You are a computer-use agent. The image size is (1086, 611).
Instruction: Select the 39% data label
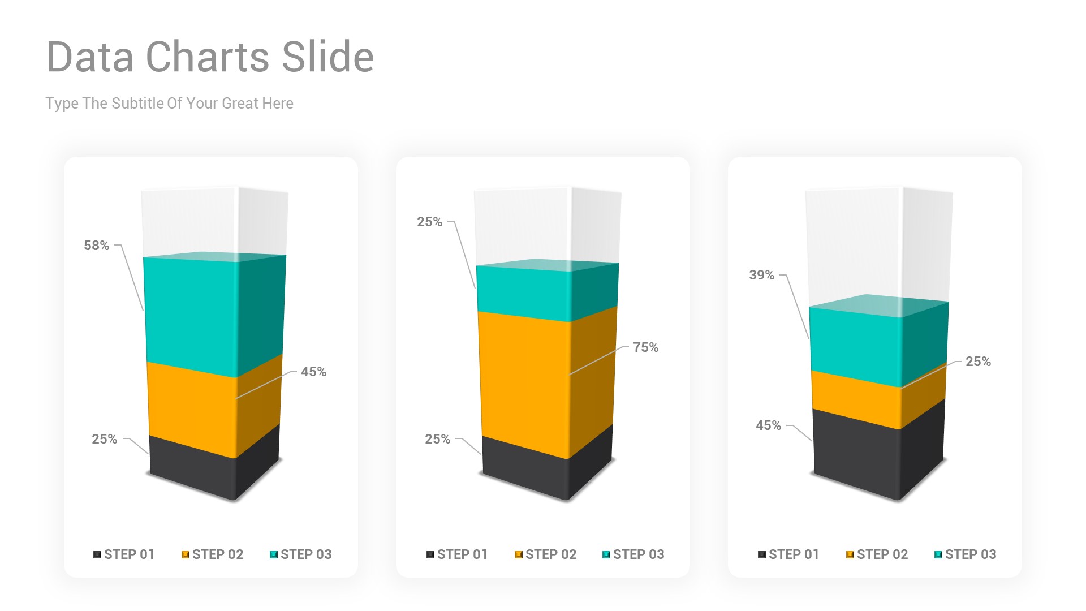click(x=761, y=275)
